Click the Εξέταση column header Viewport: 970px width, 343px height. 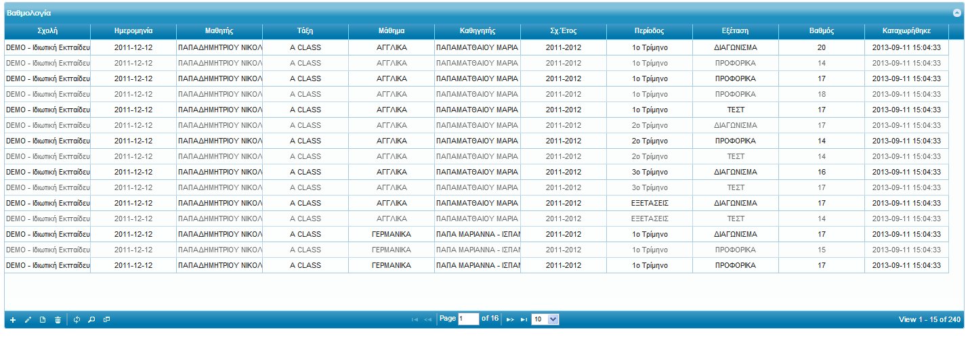pyautogui.click(x=735, y=31)
